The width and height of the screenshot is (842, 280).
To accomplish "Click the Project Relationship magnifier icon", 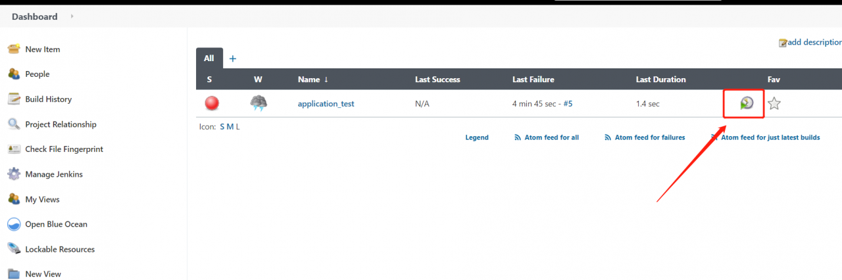I will 13,124.
